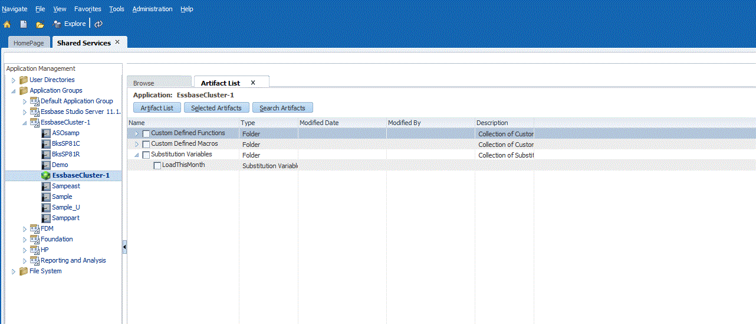Click the New Document toolbar icon

point(24,24)
